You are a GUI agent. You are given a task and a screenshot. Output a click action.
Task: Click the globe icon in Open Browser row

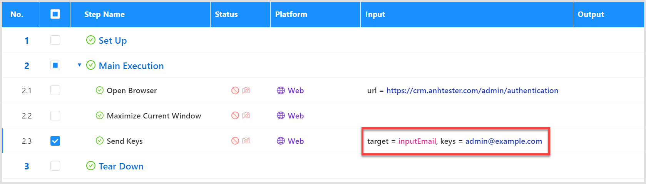tap(281, 90)
